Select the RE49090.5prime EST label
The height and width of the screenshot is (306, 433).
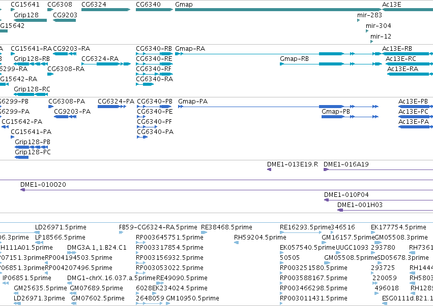pos(182,278)
